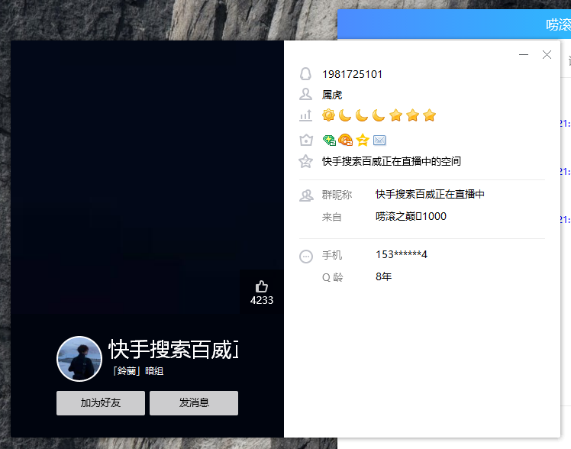Click 加为好友 to add friend

[101, 402]
